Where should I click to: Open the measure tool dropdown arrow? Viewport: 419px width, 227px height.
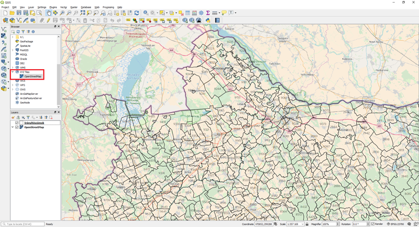coord(219,13)
